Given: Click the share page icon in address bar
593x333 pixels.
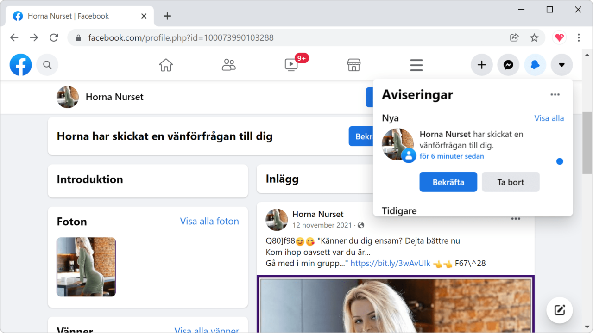Looking at the screenshot, I should coord(514,37).
